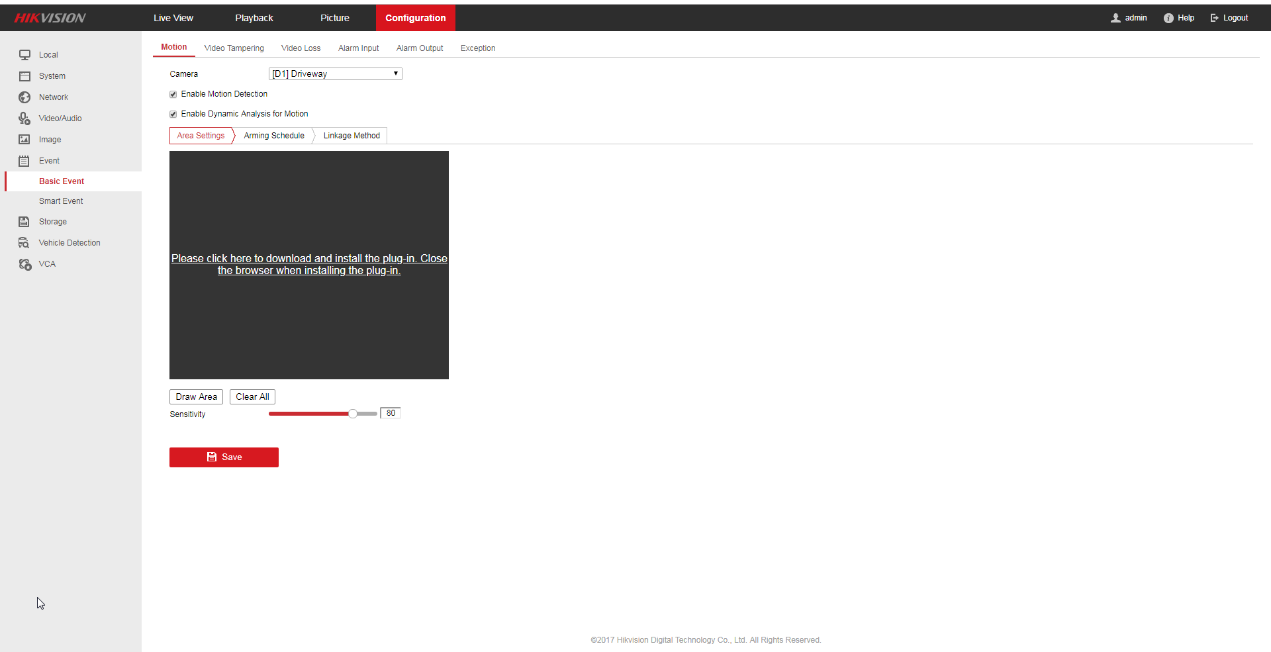
Task: Click the Image settings icon
Action: (24, 140)
